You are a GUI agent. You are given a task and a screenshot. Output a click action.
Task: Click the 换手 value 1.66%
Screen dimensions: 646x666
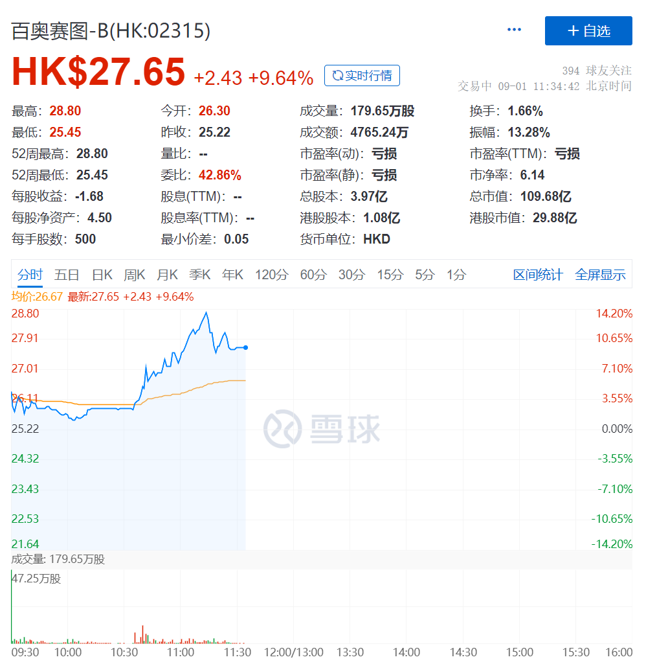coord(526,111)
